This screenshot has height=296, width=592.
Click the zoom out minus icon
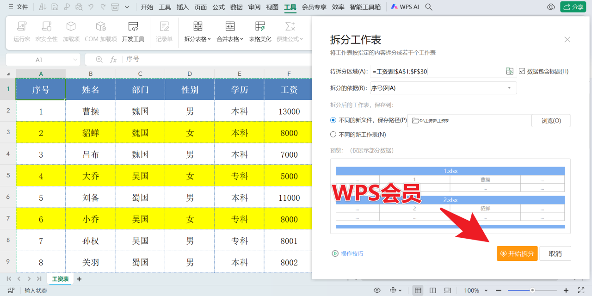pos(498,290)
